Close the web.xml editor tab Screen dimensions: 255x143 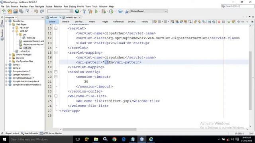tap(60, 17)
